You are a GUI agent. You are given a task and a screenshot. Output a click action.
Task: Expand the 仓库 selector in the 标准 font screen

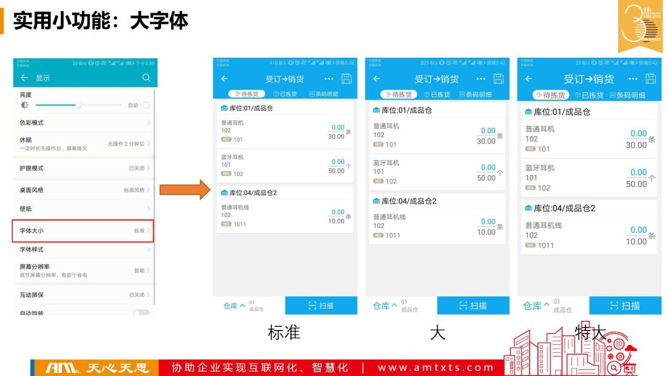234,306
